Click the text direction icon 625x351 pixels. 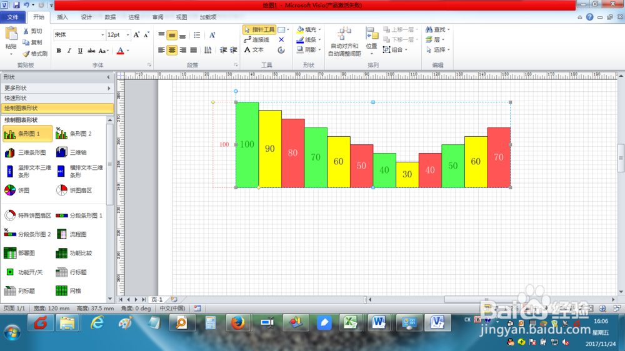[x=208, y=50]
